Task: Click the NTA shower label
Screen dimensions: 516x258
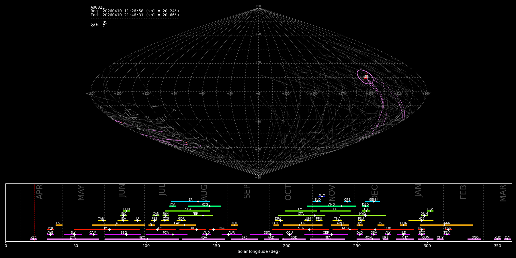Action: pos(328,238)
